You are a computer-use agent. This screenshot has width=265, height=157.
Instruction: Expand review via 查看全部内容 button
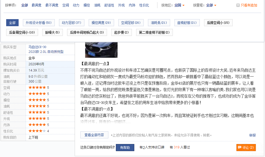94,135
